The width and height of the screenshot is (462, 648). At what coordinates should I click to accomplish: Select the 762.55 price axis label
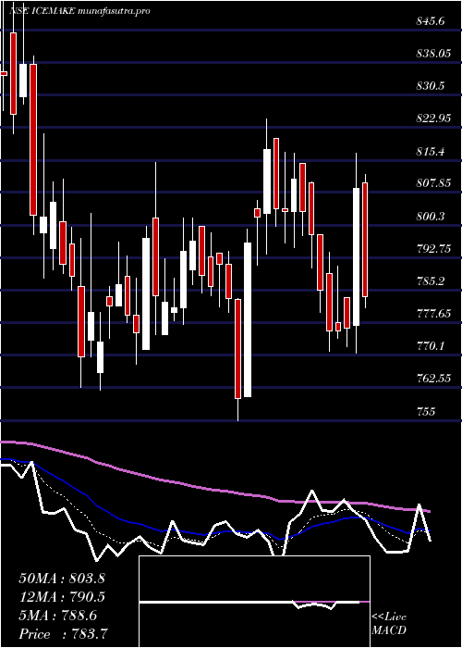(433, 378)
